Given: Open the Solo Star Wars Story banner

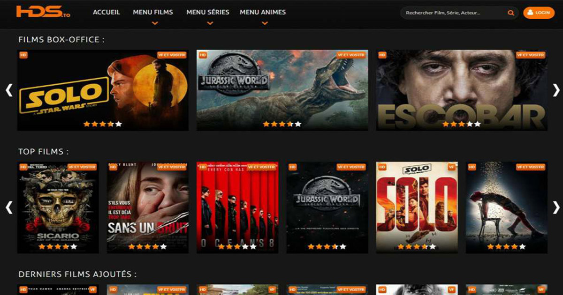Looking at the screenshot, I should pyautogui.click(x=103, y=90).
